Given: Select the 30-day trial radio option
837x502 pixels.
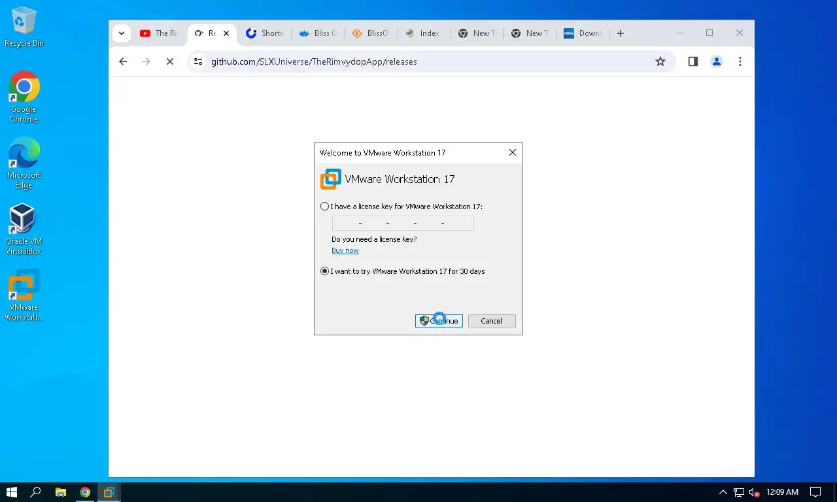Looking at the screenshot, I should pos(325,271).
